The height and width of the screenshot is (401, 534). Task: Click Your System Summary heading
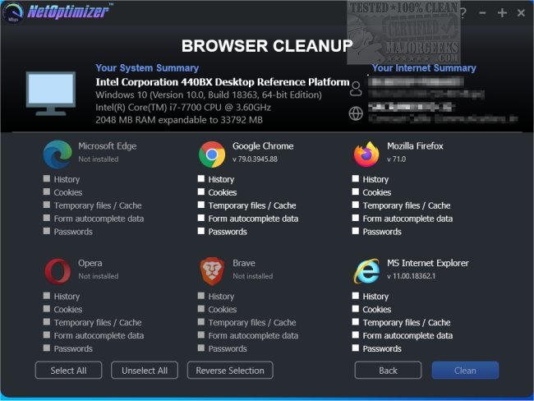pos(147,68)
